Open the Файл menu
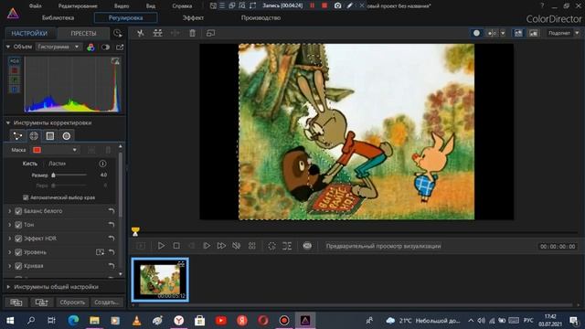Screen dimensions: 585x329 (36, 5)
